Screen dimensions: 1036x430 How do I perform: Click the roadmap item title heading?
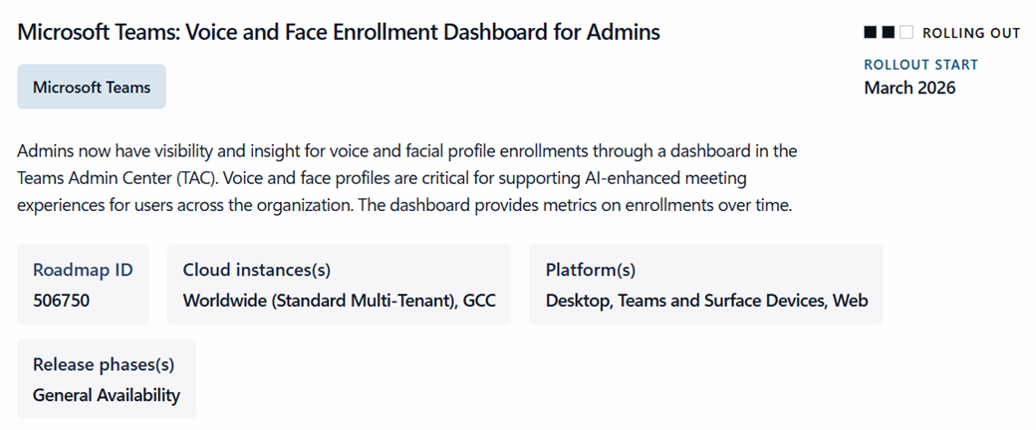[x=339, y=32]
